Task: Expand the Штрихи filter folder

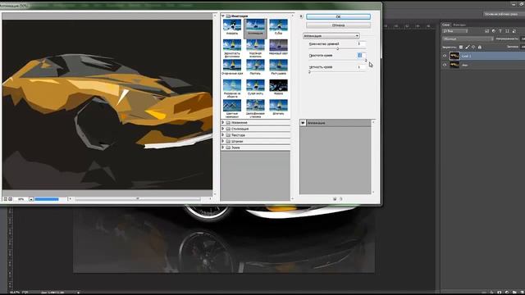Action: click(x=223, y=141)
